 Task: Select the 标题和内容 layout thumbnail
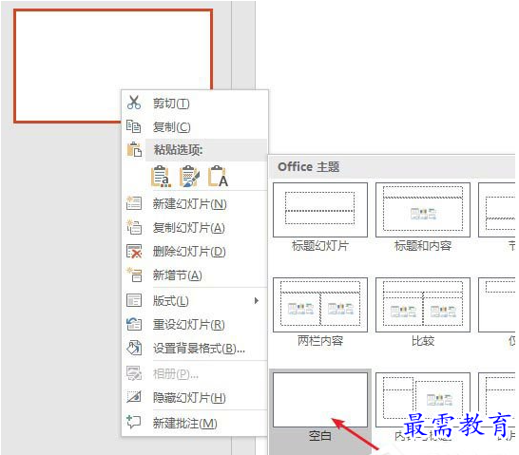pos(423,210)
